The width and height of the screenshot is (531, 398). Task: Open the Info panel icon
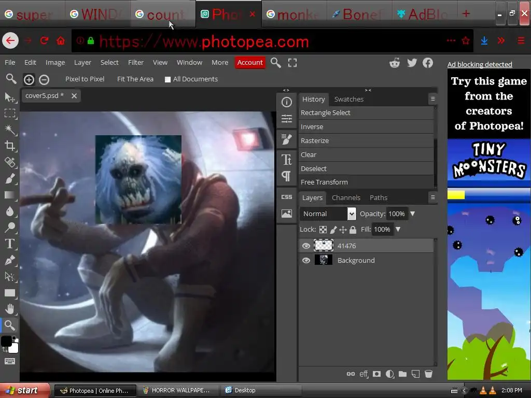pyautogui.click(x=286, y=102)
